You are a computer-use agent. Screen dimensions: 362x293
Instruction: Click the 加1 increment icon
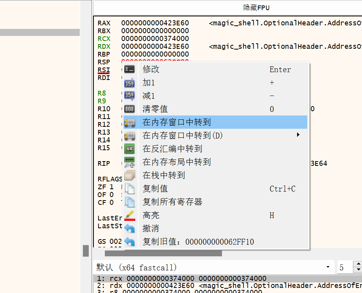129,83
